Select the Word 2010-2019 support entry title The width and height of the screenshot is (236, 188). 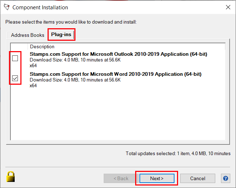pos(115,74)
